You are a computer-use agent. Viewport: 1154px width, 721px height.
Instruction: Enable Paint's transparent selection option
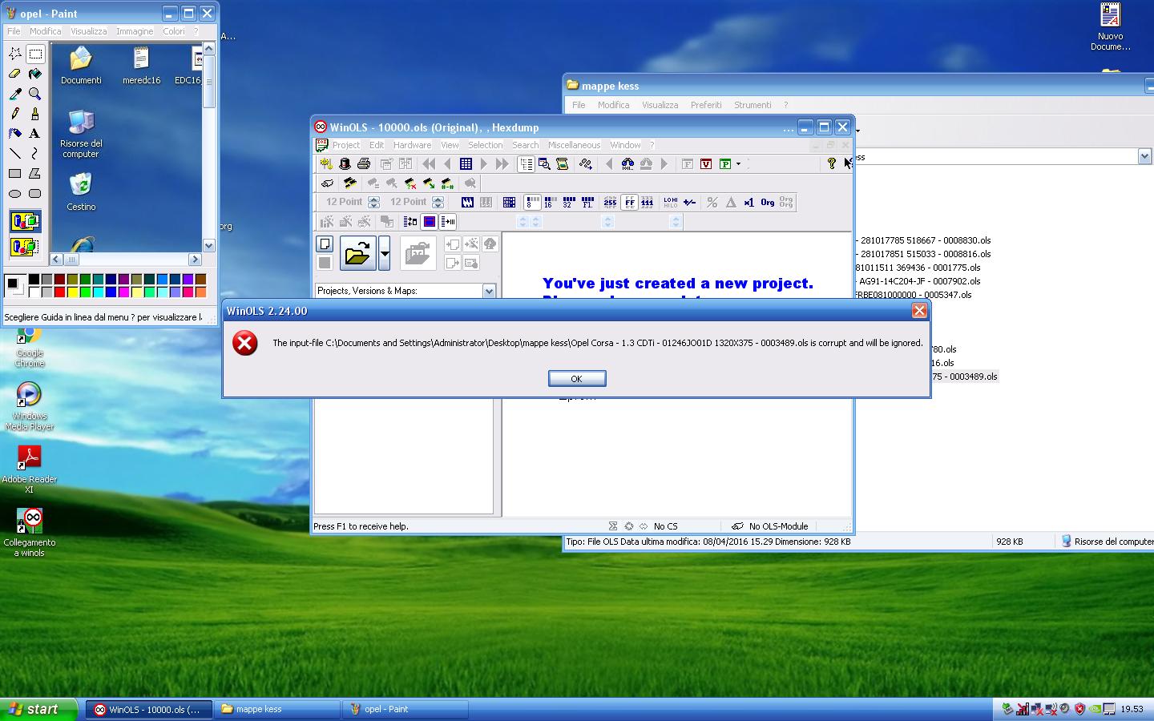[25, 245]
